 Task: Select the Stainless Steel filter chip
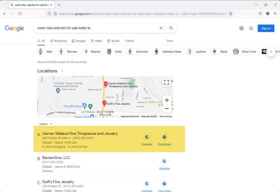coord(169,52)
